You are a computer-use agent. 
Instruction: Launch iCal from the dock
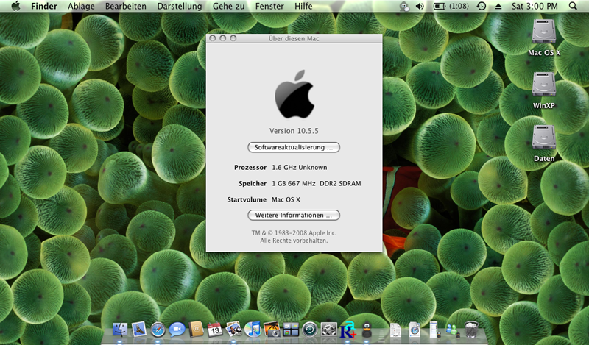click(x=215, y=330)
